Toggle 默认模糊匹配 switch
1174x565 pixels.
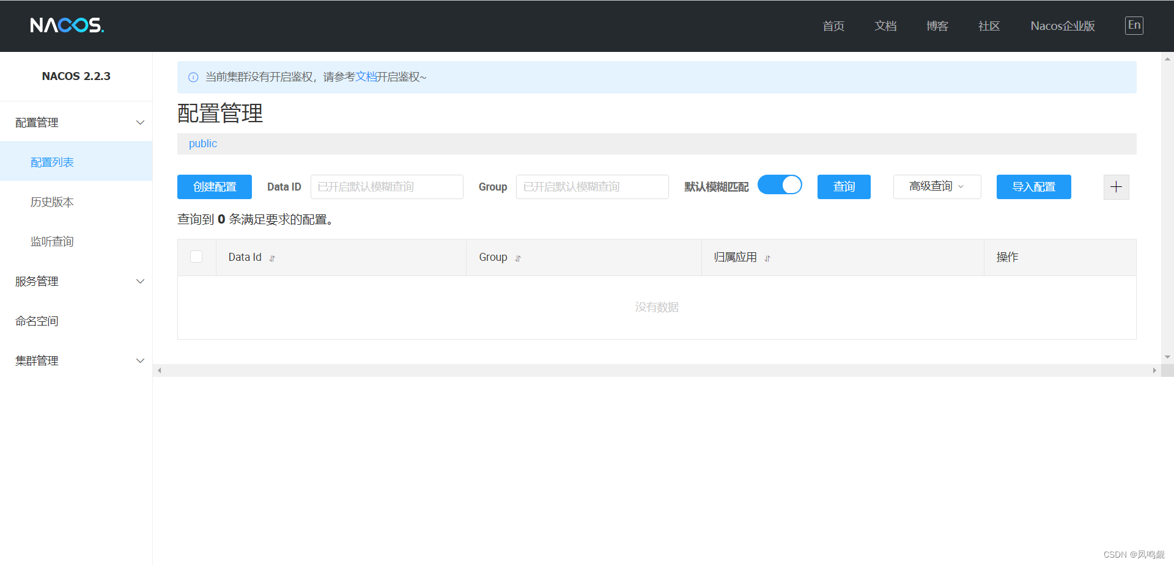780,184
